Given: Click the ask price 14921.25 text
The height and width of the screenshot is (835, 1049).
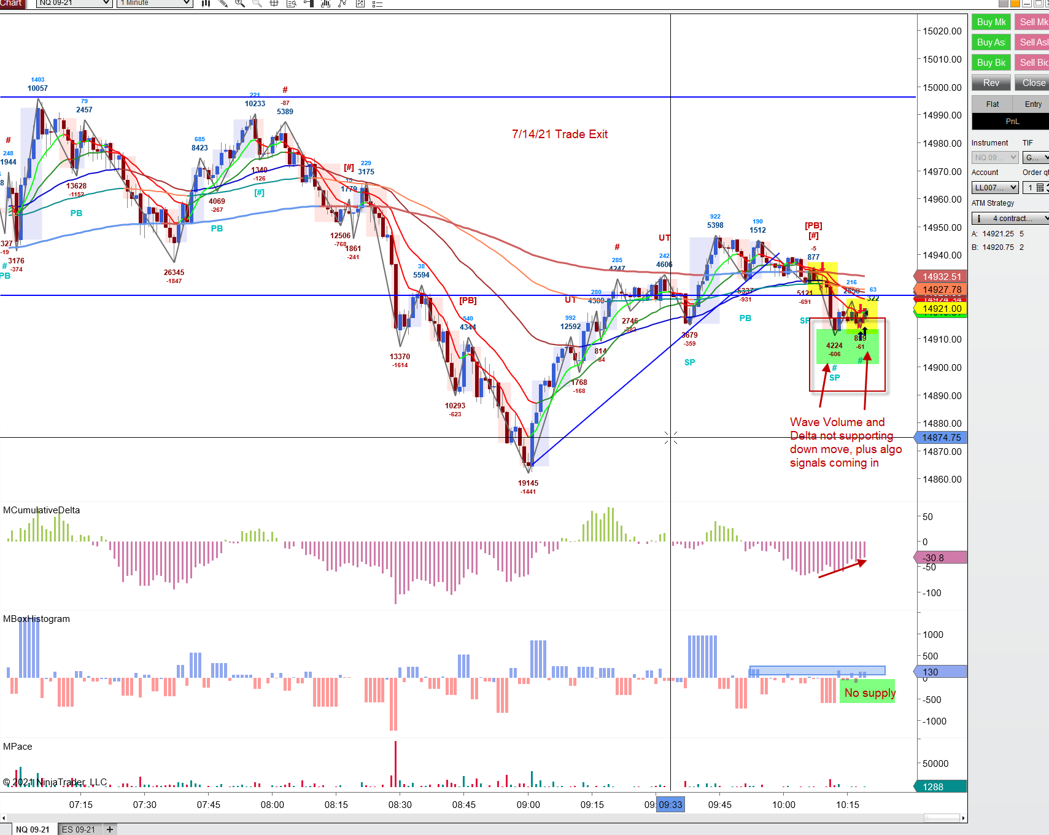Looking at the screenshot, I should (x=998, y=234).
